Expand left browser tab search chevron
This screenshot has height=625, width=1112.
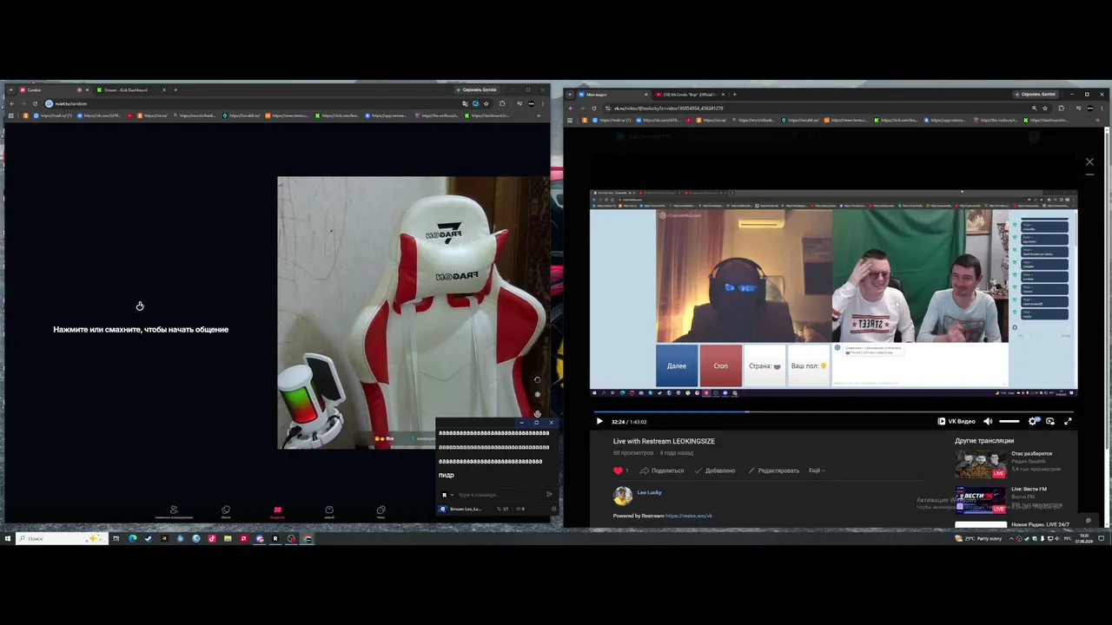coord(10,89)
